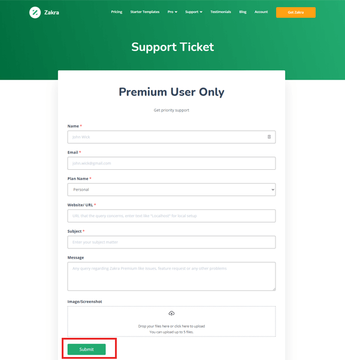Open the Testimonials page
Image resolution: width=345 pixels, height=360 pixels.
[x=221, y=12]
